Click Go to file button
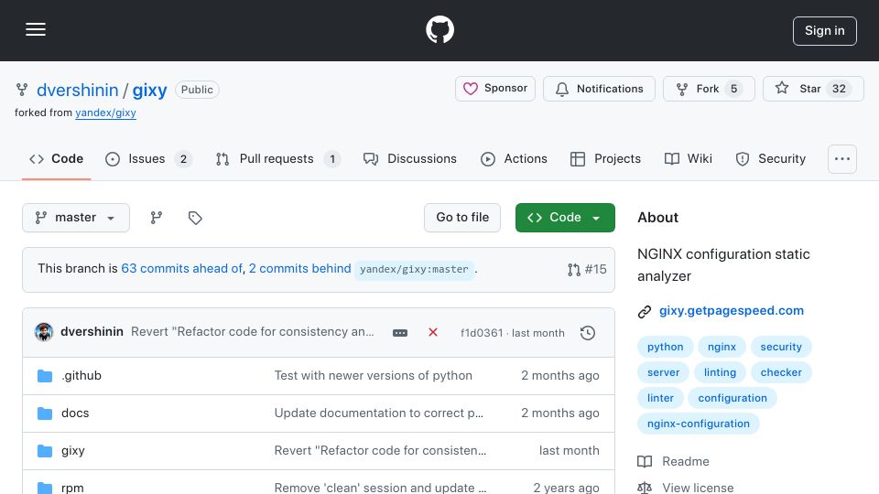This screenshot has height=494, width=879. point(461,218)
